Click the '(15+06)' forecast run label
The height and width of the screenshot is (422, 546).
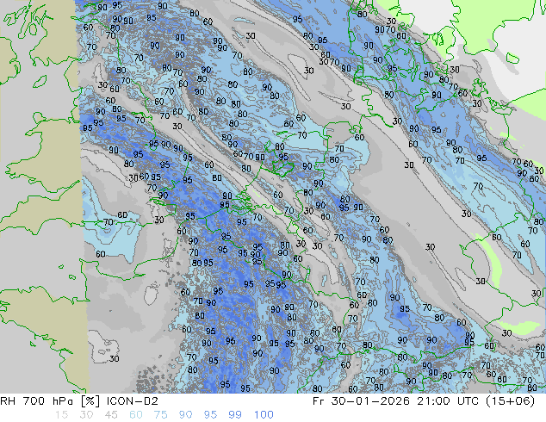coord(509,401)
